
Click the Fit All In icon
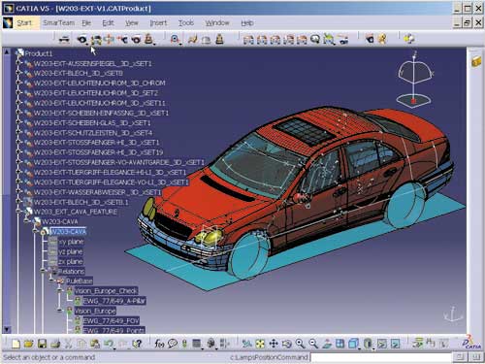point(260,344)
